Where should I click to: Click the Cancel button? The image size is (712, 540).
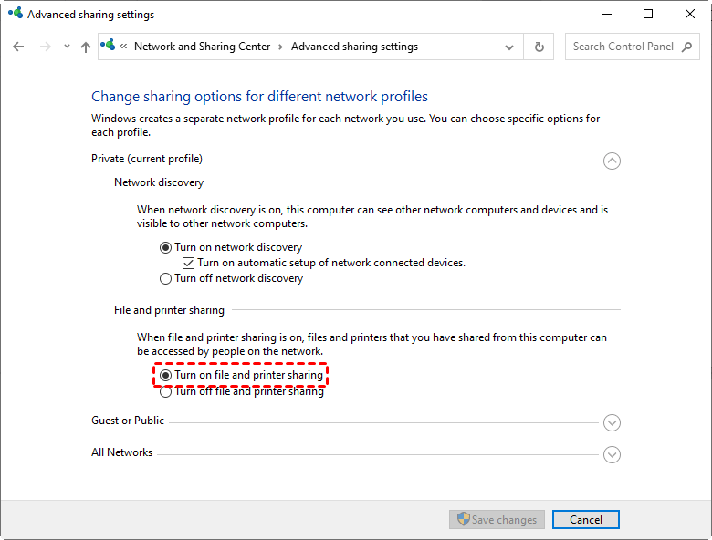tap(585, 519)
